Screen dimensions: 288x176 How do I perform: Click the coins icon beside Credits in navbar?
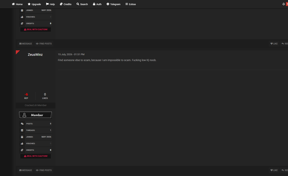pyautogui.click(x=61, y=4)
